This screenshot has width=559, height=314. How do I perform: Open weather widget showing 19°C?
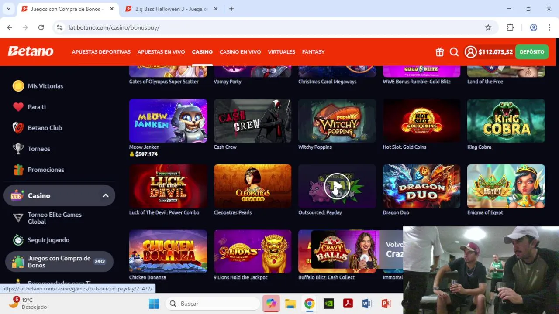click(x=28, y=303)
